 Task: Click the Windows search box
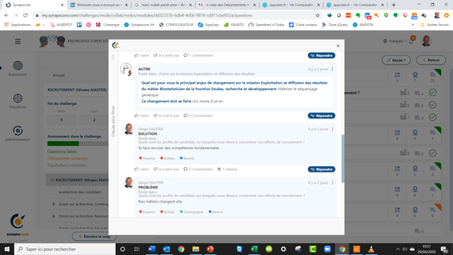[65, 249]
